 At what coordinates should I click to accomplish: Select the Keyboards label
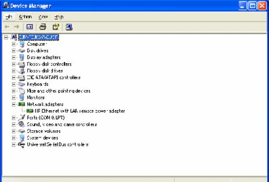(x=38, y=84)
